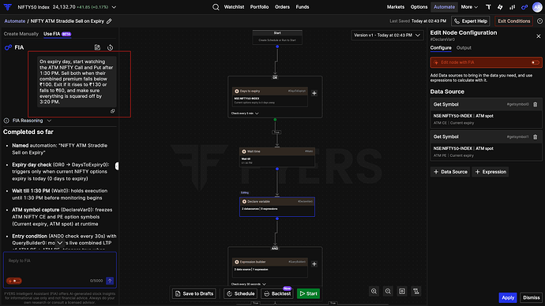Image resolution: width=545 pixels, height=306 pixels.
Task: Close the Edit Node Configuration panel
Action: (x=539, y=36)
